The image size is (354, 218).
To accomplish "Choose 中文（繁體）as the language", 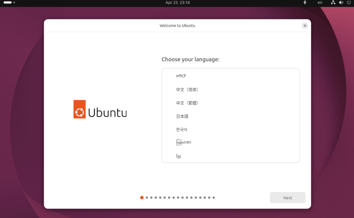I will [187, 103].
